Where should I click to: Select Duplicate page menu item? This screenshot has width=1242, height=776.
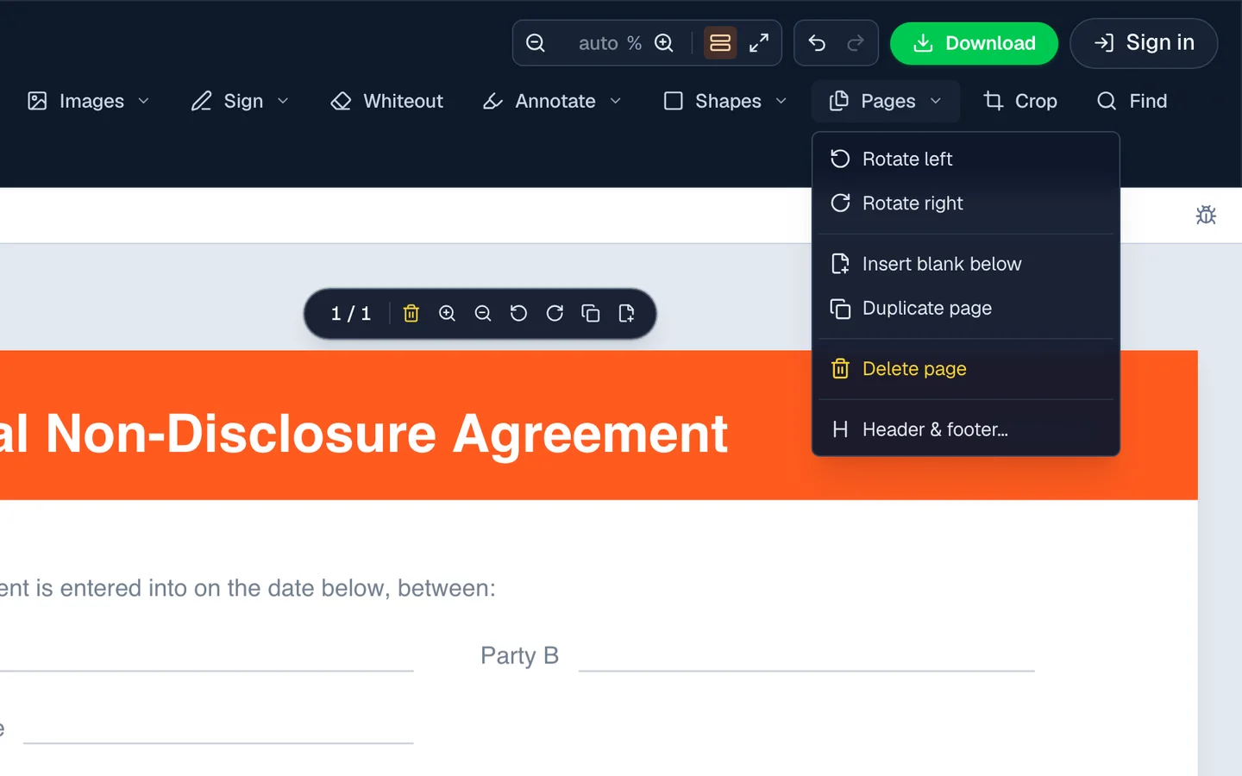pos(966,309)
